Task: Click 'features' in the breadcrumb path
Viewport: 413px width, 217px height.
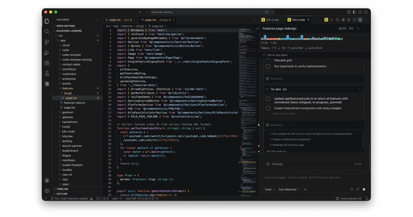Action: tap(127, 26)
